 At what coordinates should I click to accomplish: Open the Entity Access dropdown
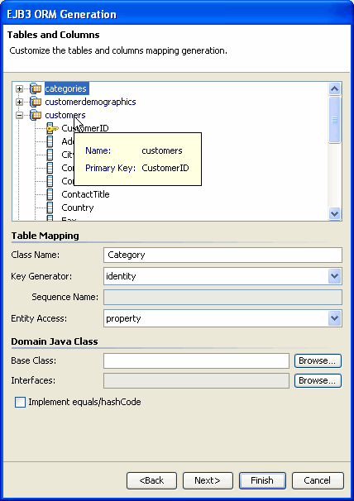click(x=334, y=318)
